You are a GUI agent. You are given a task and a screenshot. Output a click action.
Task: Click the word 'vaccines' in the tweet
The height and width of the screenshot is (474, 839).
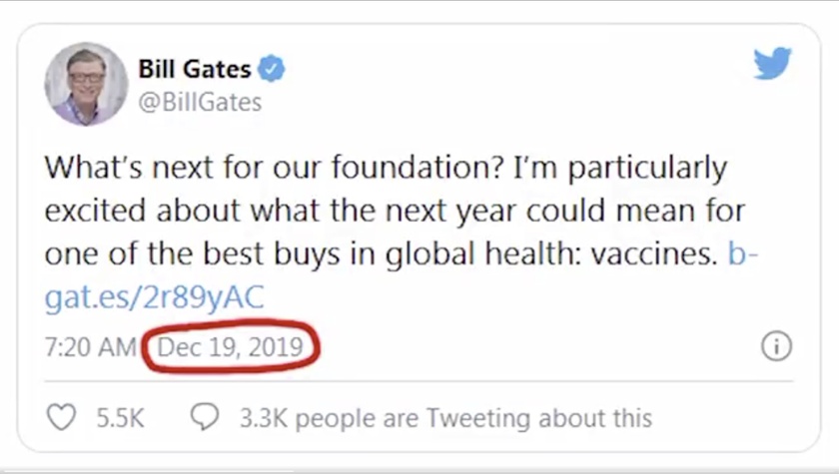[653, 253]
